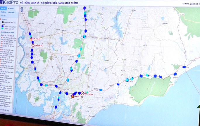Click the CadPro logo
The height and width of the screenshot is (126, 200).
pyautogui.click(x=9, y=3)
